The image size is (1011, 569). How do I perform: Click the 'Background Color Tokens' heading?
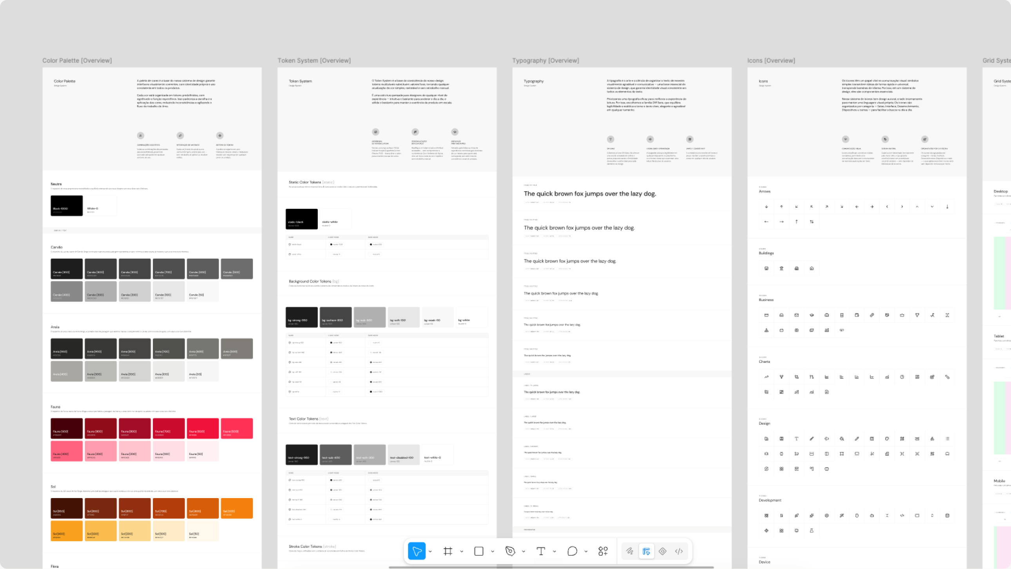click(x=310, y=281)
